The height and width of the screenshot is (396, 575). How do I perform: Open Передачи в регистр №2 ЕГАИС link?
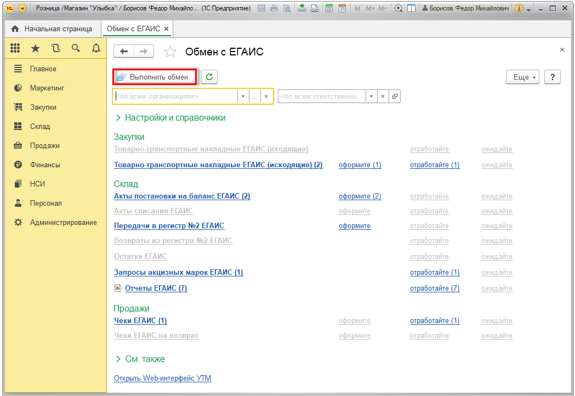pos(169,226)
